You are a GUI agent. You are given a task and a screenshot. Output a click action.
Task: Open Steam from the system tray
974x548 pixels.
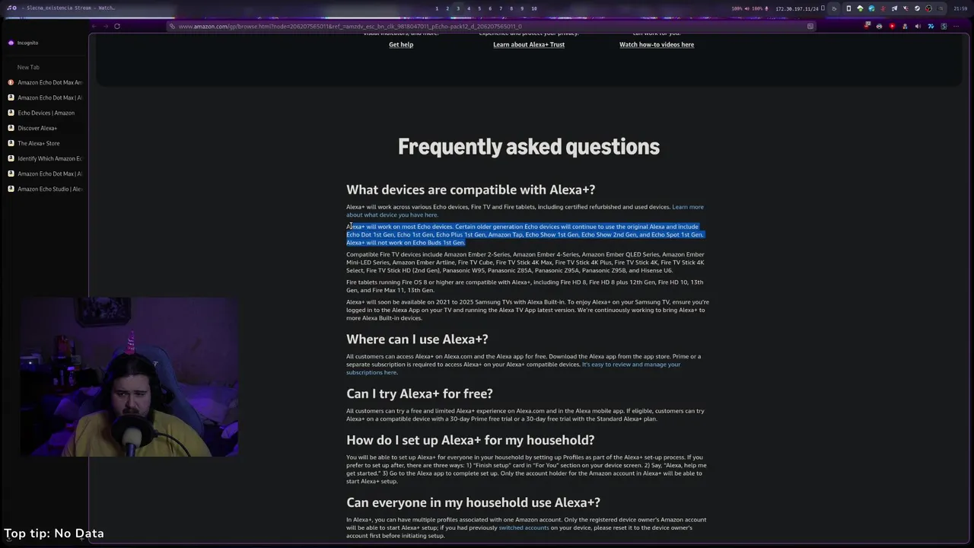(x=917, y=8)
